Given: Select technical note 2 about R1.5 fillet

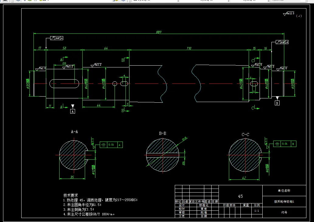Looking at the screenshot, I should point(82,205).
